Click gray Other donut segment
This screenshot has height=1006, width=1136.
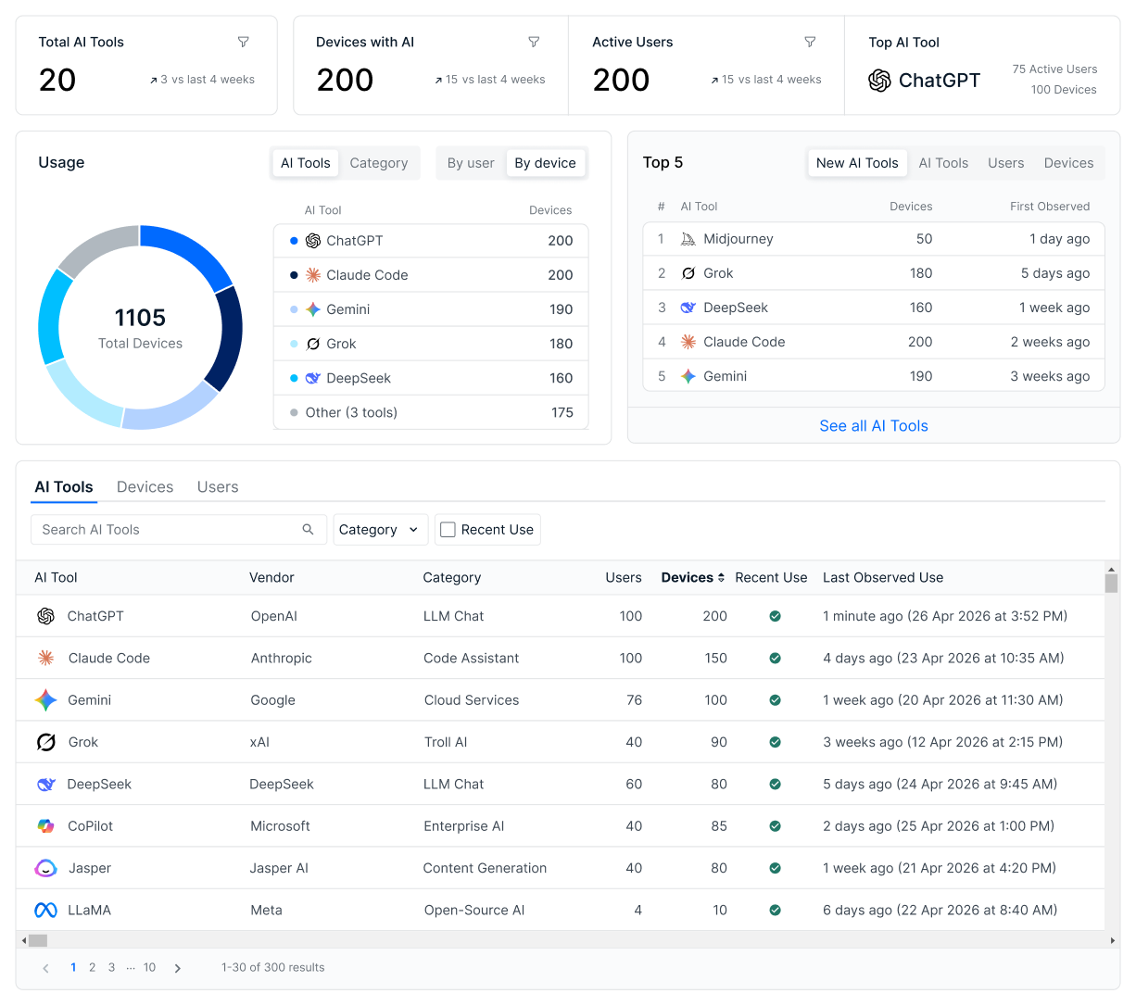click(95, 245)
